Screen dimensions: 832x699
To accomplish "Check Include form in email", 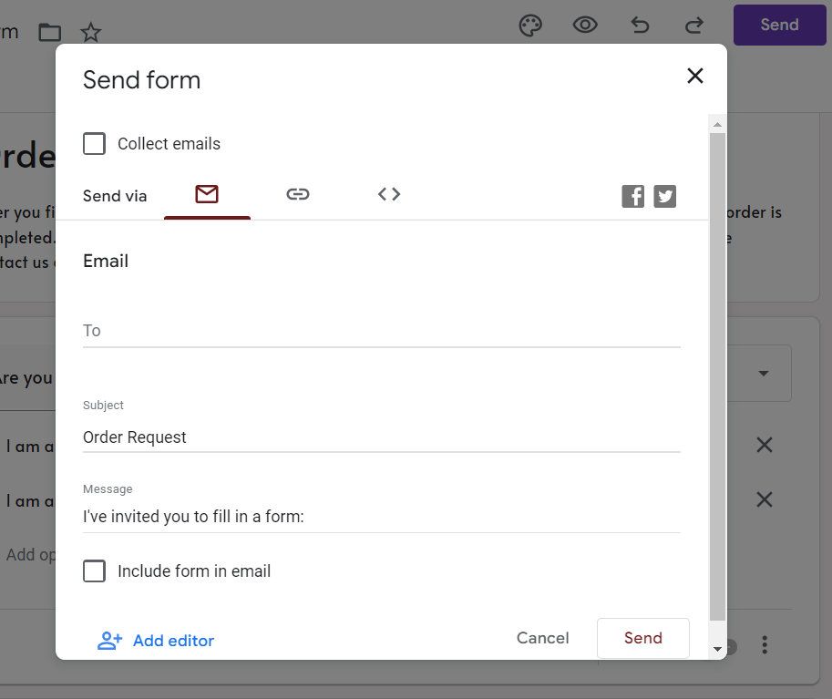I will [94, 571].
